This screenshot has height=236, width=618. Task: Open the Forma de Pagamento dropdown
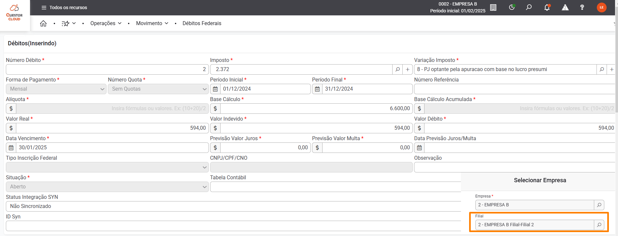coord(56,89)
